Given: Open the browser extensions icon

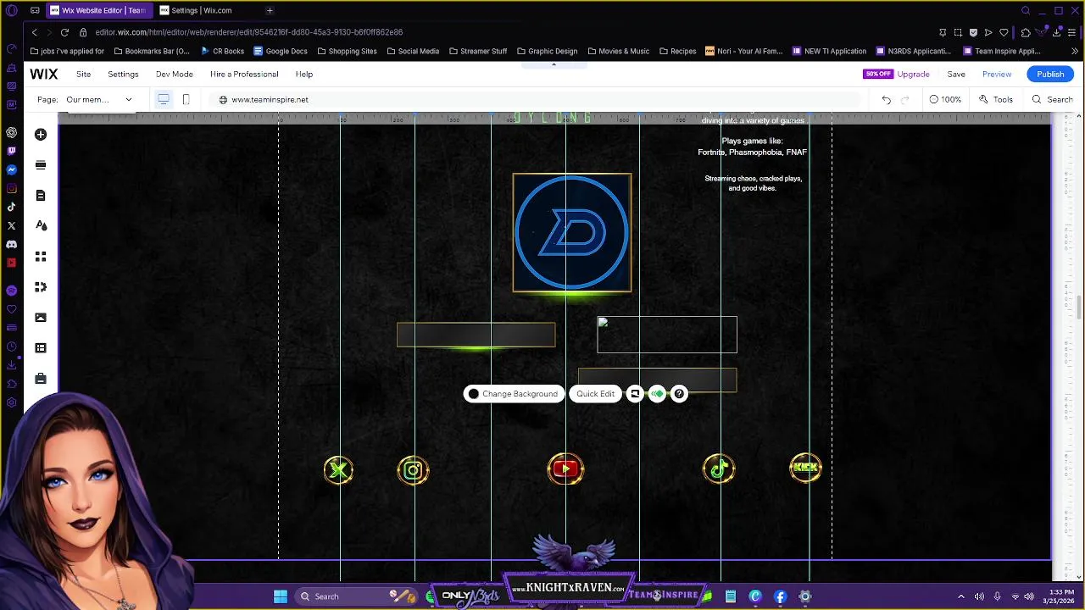Looking at the screenshot, I should (x=1026, y=32).
